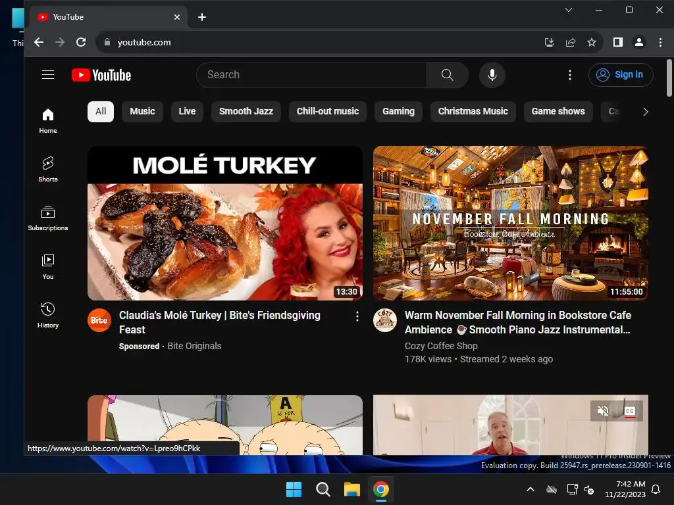Open options menu for Molé Turkey video
The height and width of the screenshot is (505, 674).
(357, 316)
